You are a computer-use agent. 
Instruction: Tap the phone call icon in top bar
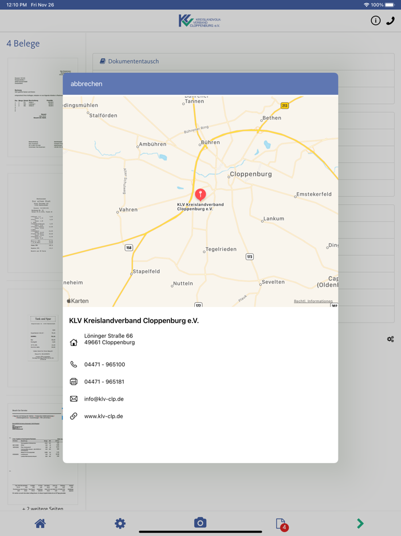pos(391,21)
